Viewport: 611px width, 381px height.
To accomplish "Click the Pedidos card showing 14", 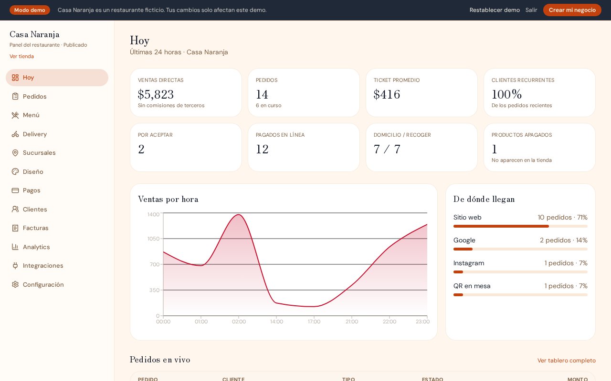I will coord(304,93).
